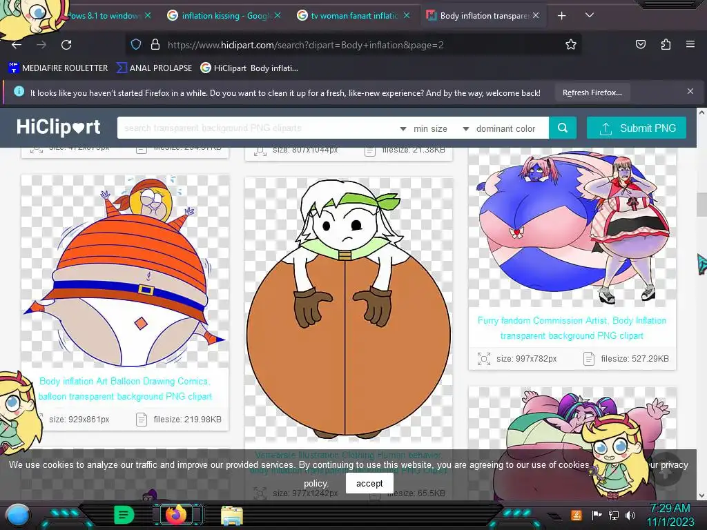Focus the search transparent PNG cliparts field
Image resolution: width=707 pixels, height=530 pixels.
[257, 128]
